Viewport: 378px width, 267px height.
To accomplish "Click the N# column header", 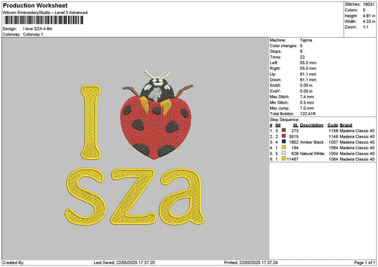I will pos(278,125).
